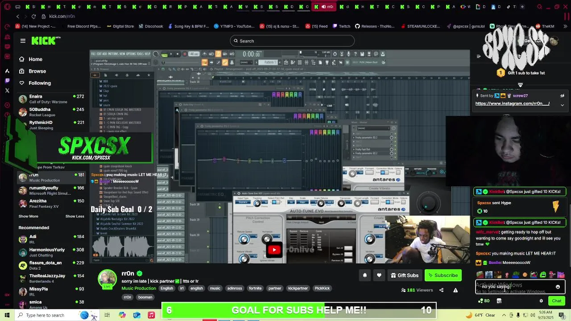Screen dimensions: 571x321
Task: Open recommended channel TheRealJazzyJay
Action: coord(51,279)
